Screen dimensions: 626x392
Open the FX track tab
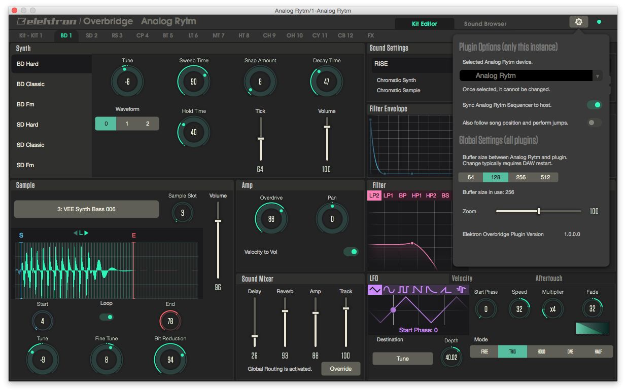(x=371, y=35)
